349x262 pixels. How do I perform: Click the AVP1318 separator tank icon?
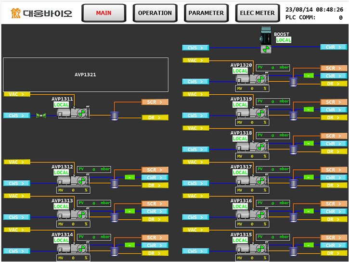coord(293,150)
